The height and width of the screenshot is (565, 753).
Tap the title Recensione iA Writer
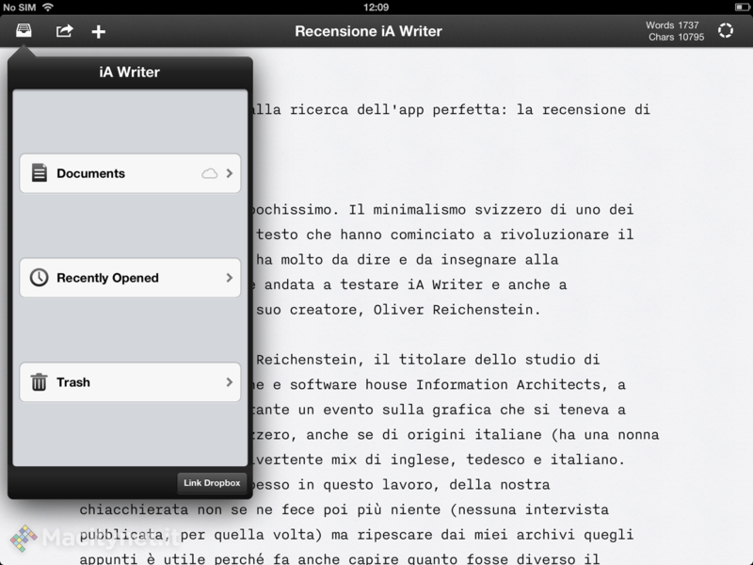point(368,31)
